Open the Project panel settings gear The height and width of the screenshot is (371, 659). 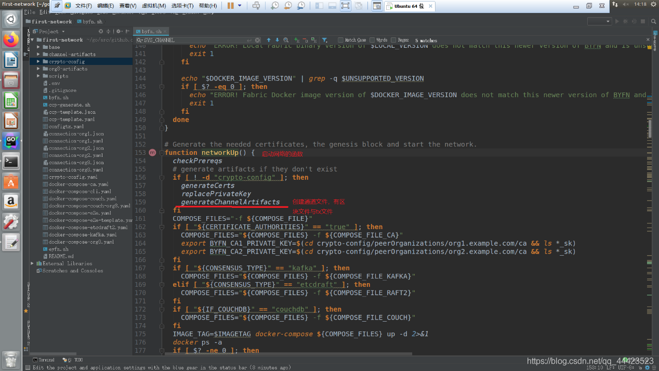[119, 31]
